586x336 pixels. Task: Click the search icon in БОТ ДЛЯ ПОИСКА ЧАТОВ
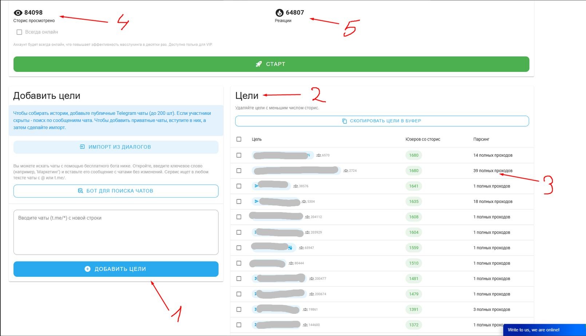coord(80,191)
